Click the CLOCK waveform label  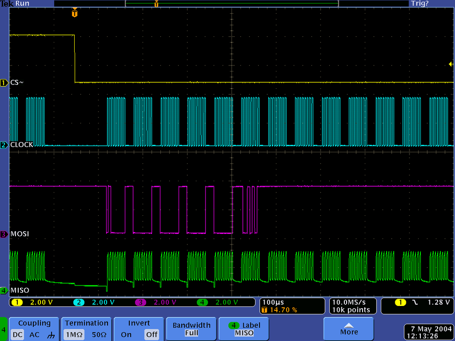[x=22, y=145]
